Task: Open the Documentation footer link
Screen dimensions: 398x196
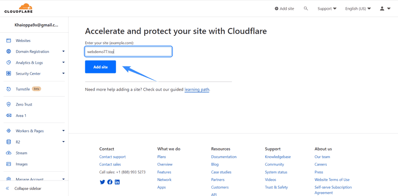Action: [x=224, y=157]
